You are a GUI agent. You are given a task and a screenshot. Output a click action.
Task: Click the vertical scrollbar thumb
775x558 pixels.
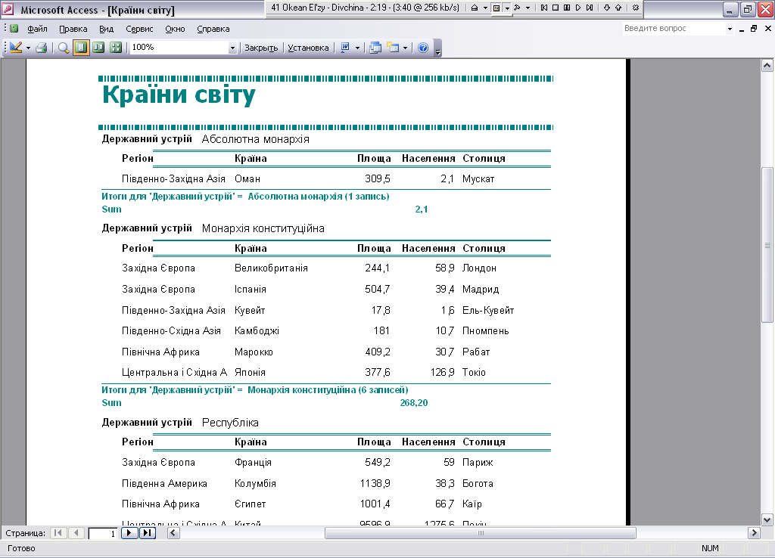767,246
